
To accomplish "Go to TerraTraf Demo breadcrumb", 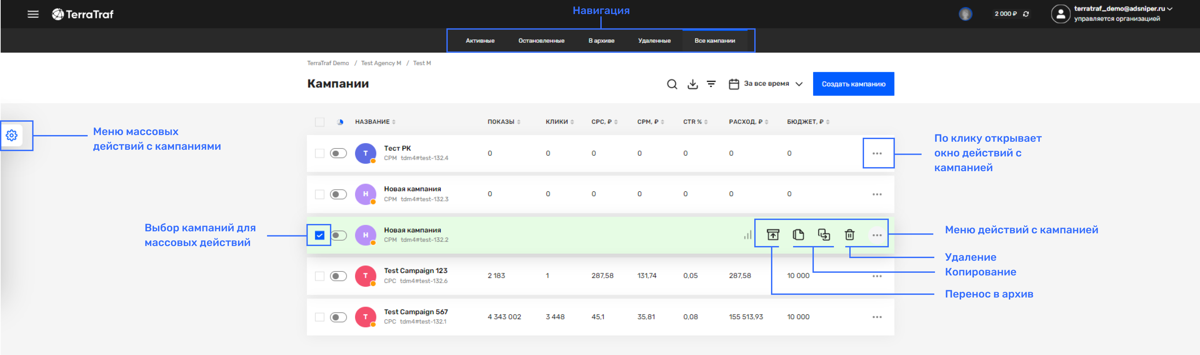I will point(328,63).
